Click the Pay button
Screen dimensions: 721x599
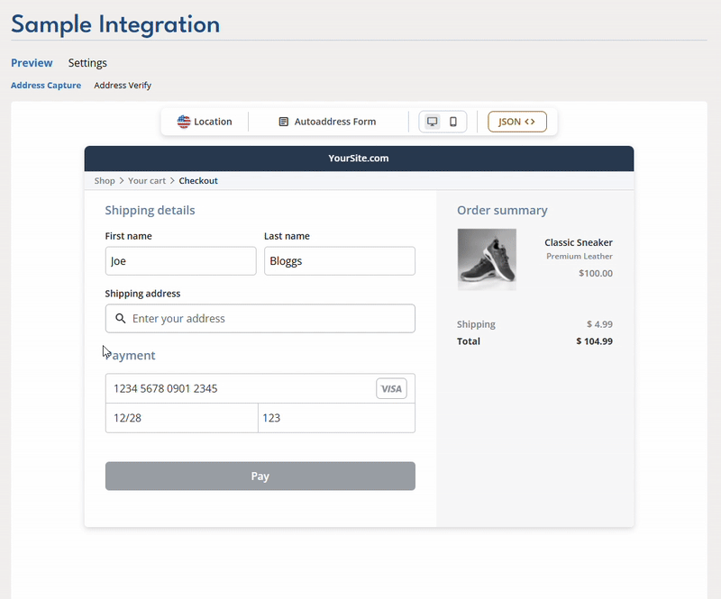pyautogui.click(x=260, y=476)
